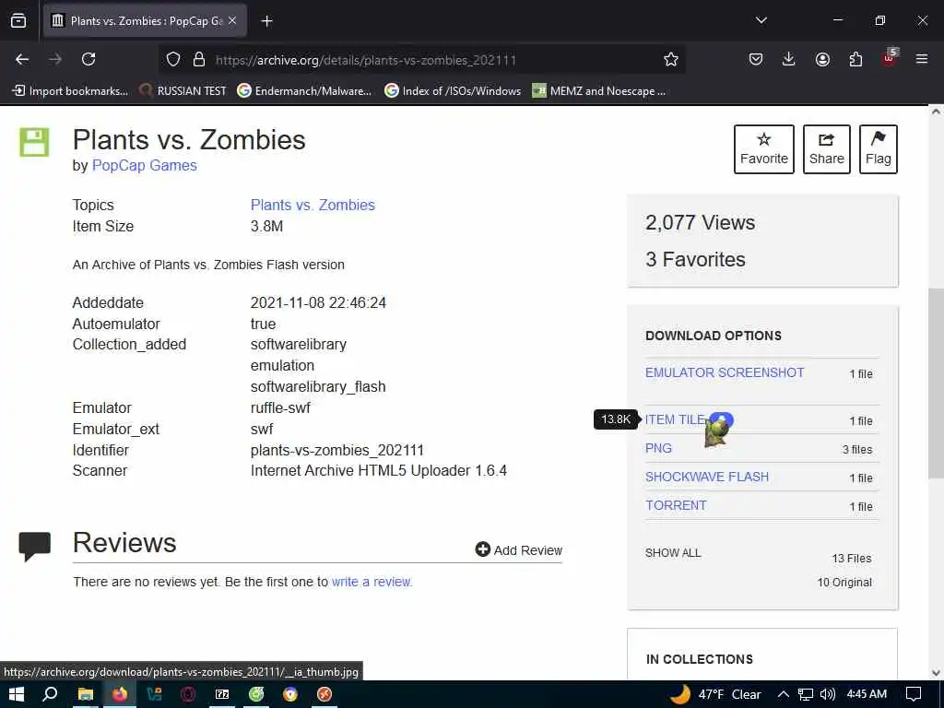Image resolution: width=944 pixels, height=708 pixels.
Task: Select the 13 Files count text
Action: 852,558
